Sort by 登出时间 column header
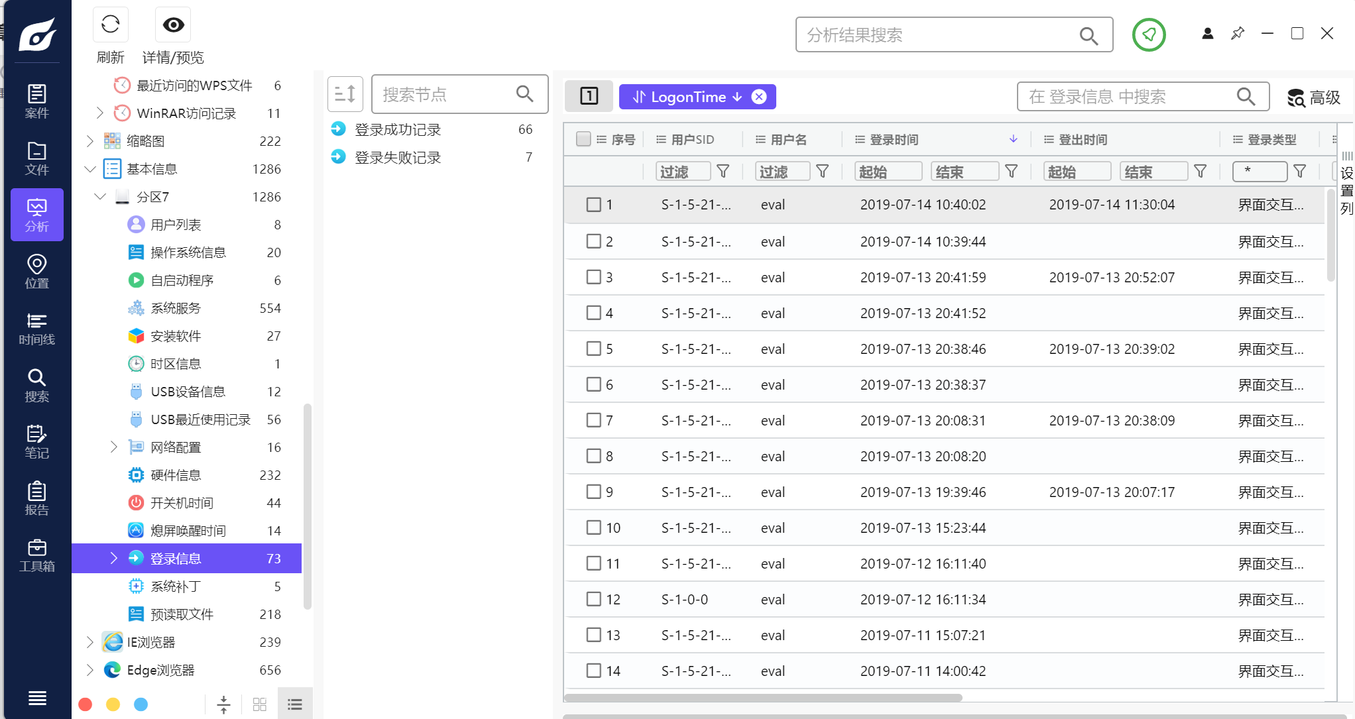Screen dimensions: 1355x719 pos(1083,139)
